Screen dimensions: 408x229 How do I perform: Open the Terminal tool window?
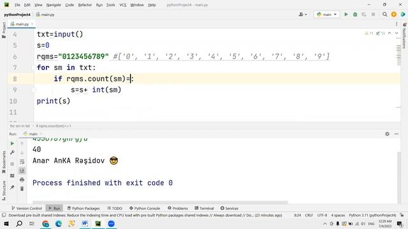tap(204, 208)
